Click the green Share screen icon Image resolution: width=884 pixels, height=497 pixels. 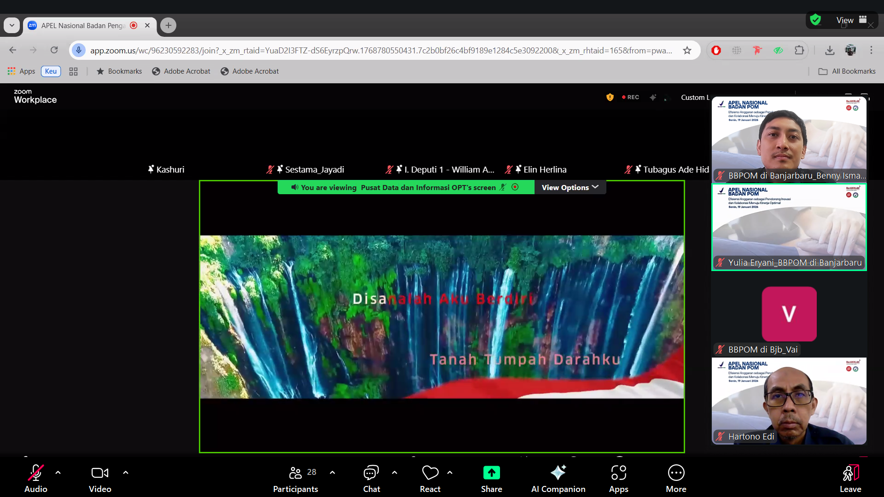point(491,473)
